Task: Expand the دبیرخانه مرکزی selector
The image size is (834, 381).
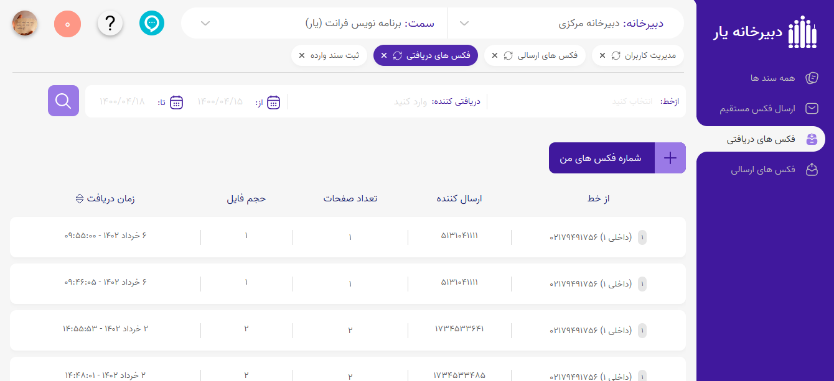Action: pyautogui.click(x=464, y=23)
